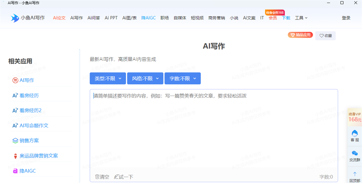Switch to the Ai PPT tab

point(111,18)
